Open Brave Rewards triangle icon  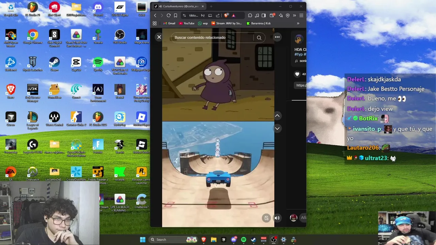click(x=233, y=15)
